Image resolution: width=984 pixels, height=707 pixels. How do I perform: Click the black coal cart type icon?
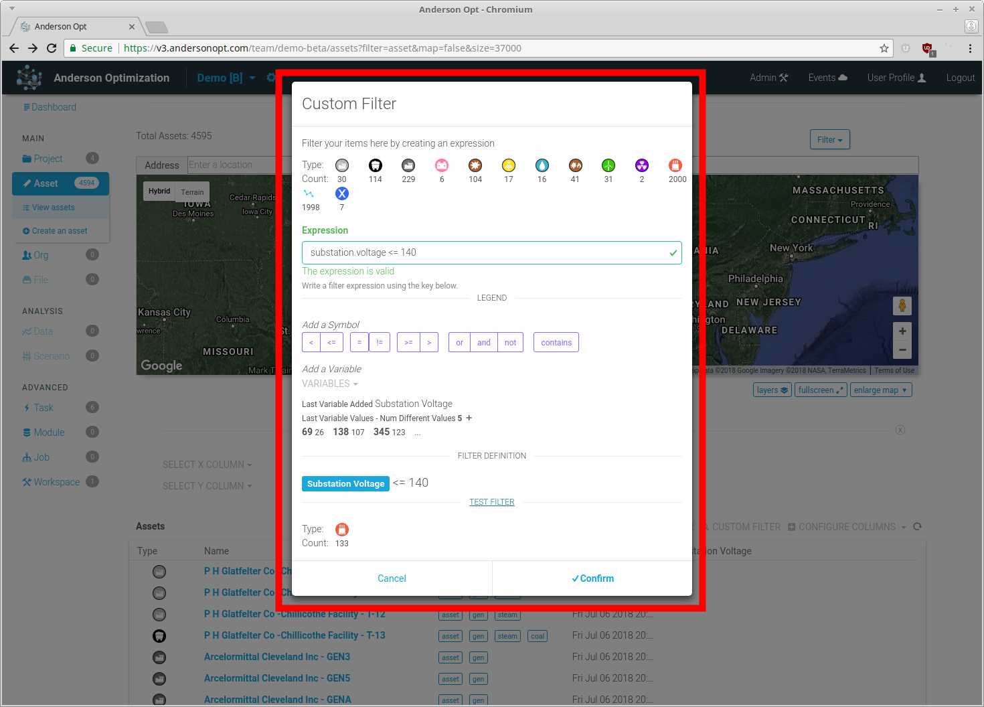376,165
